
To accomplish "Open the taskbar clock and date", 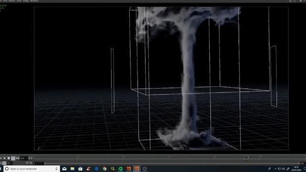I will [296, 169].
